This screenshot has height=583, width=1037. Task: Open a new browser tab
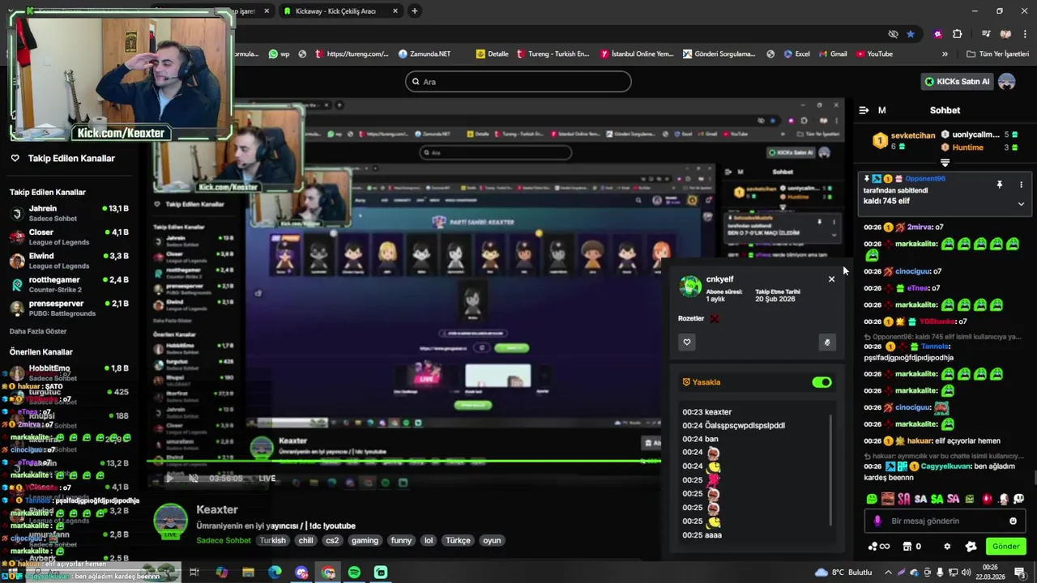pos(415,11)
